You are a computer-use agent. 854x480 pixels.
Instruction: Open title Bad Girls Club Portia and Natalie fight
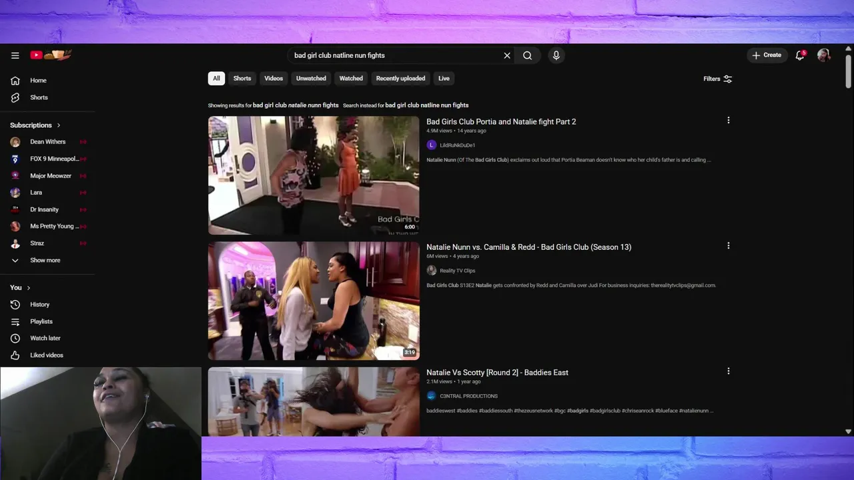[x=501, y=122]
